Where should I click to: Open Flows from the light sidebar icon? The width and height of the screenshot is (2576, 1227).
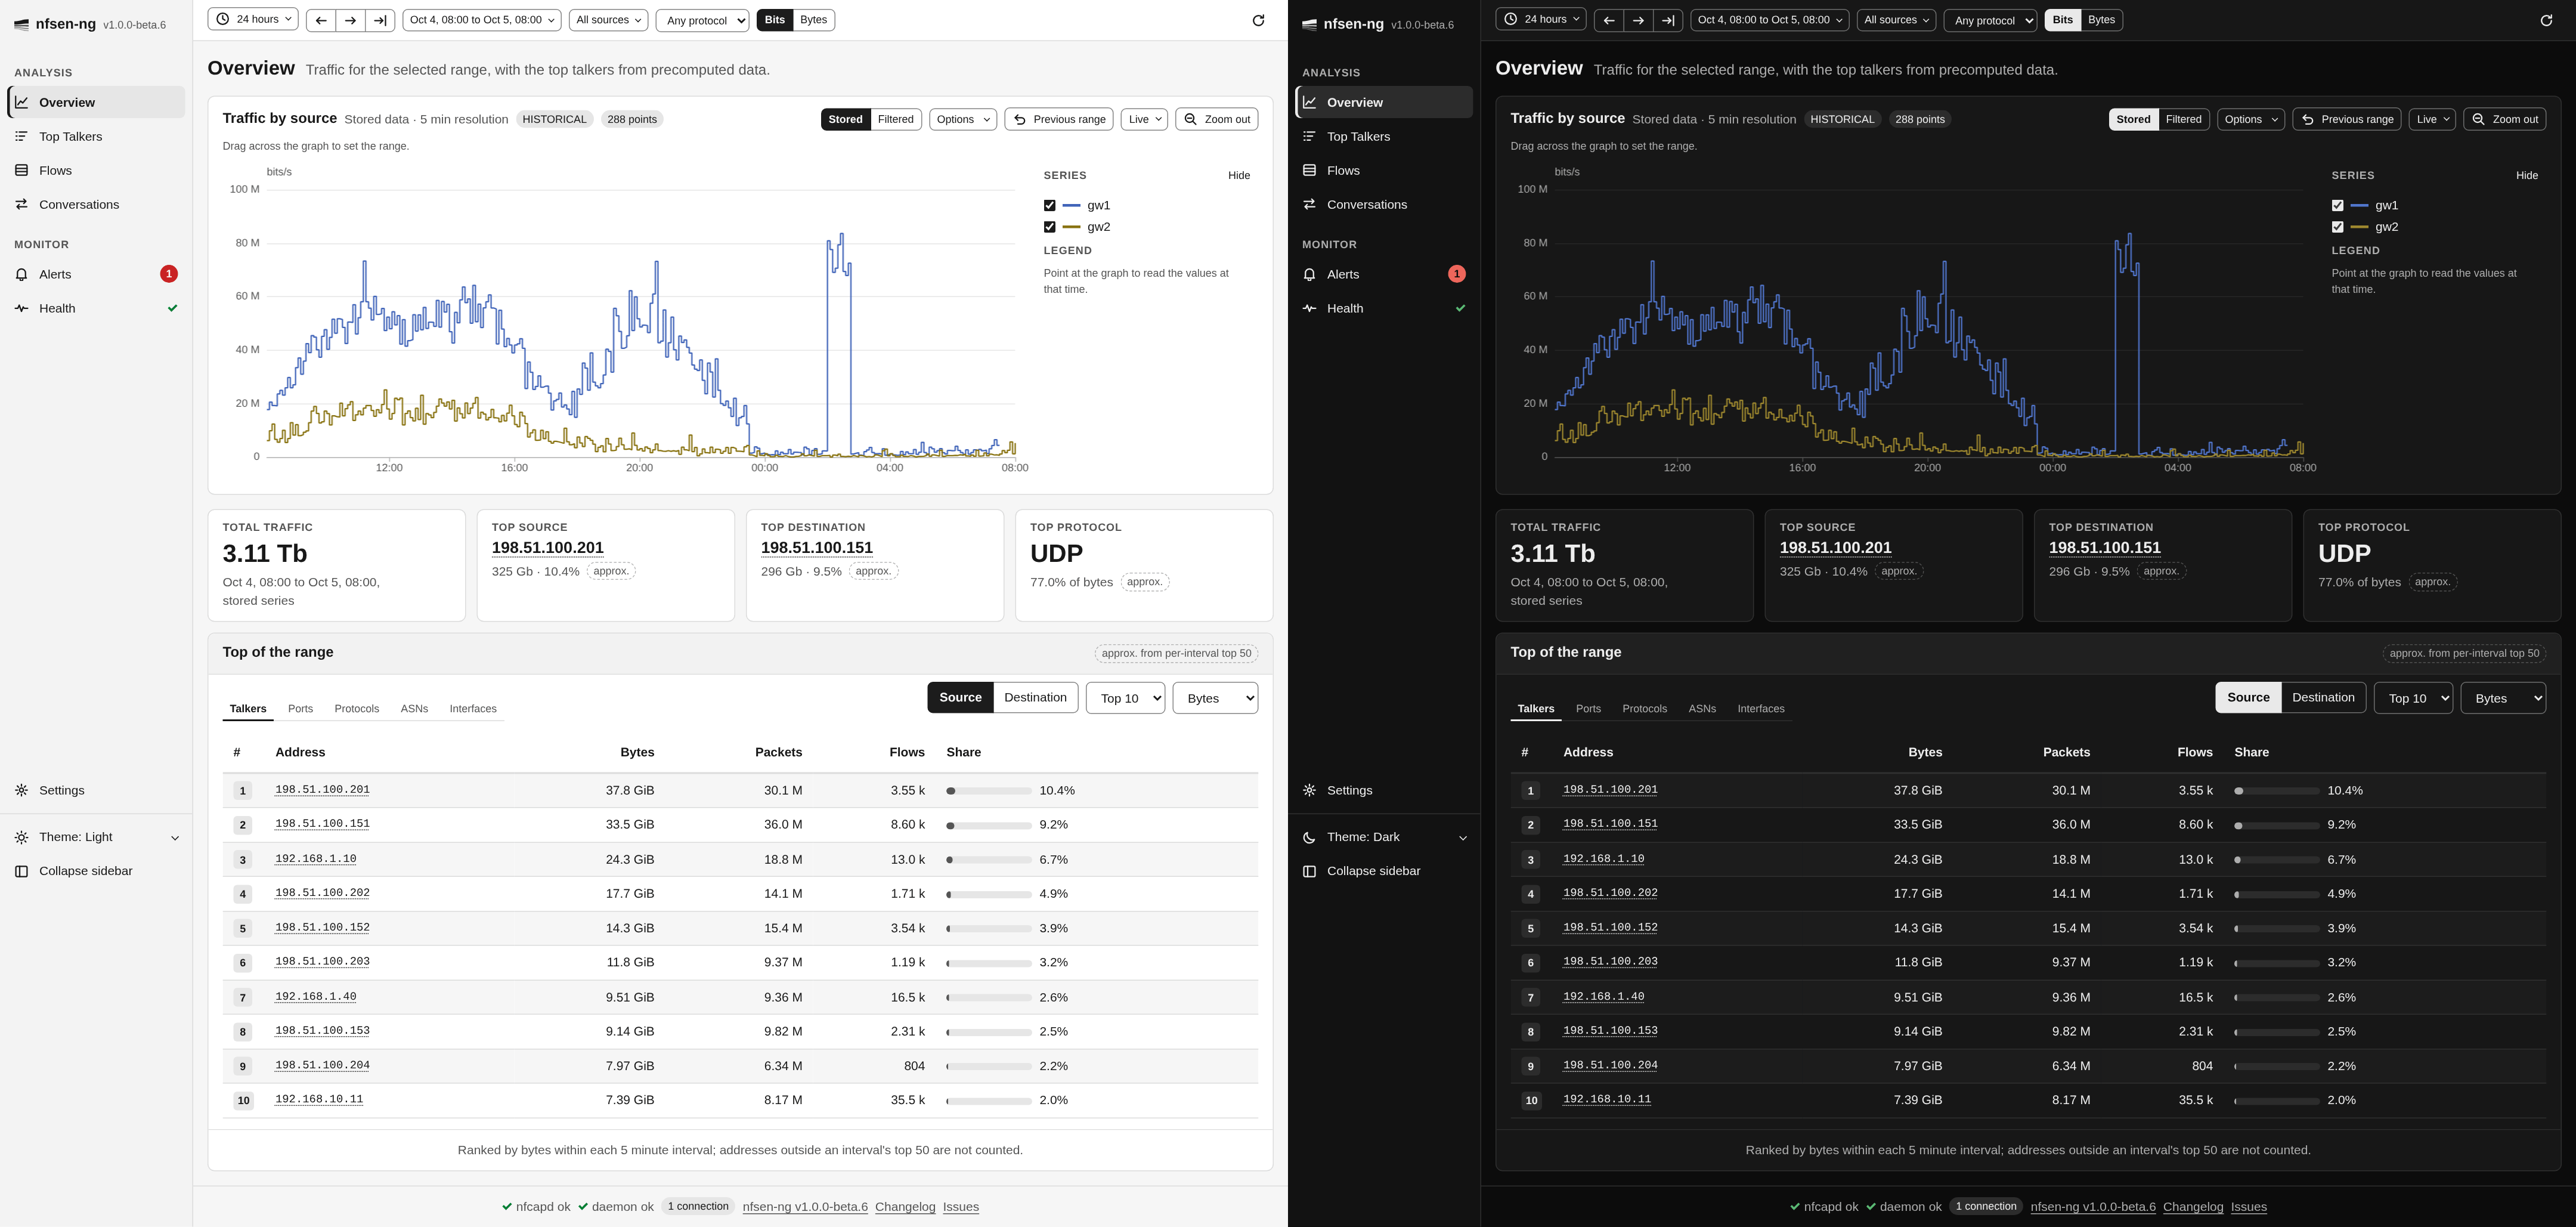click(21, 170)
